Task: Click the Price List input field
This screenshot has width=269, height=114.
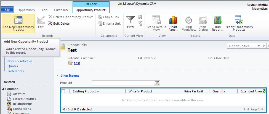Action: pyautogui.click(x=123, y=83)
